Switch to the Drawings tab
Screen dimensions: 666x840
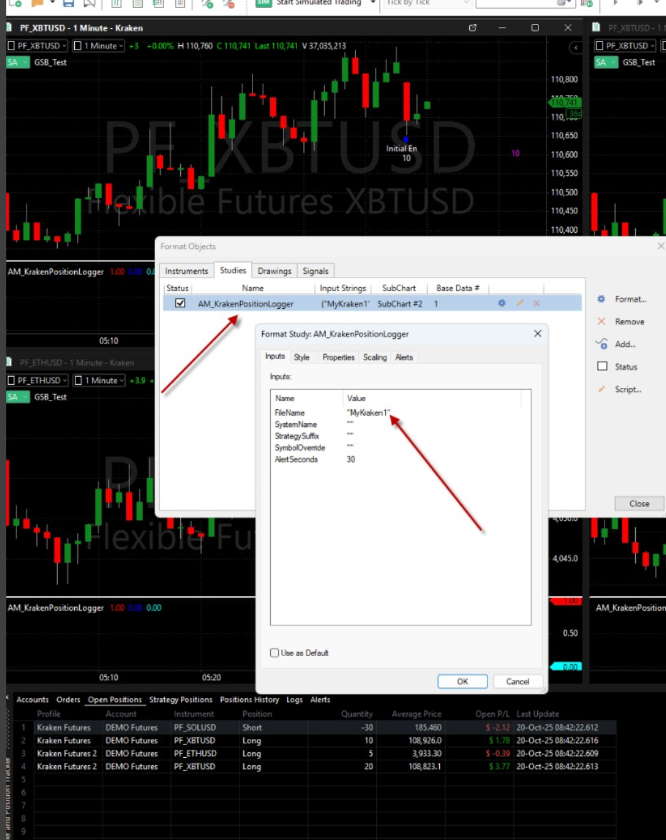coord(274,271)
